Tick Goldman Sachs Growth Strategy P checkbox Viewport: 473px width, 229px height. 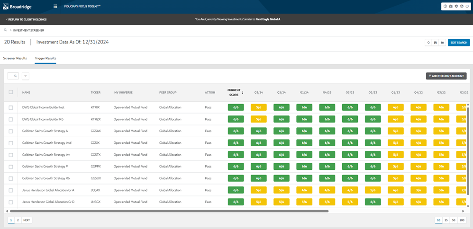coord(11,167)
